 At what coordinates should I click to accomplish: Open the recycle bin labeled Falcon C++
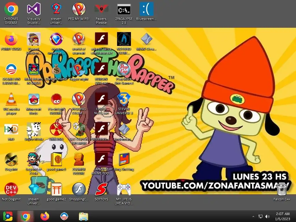282,189
